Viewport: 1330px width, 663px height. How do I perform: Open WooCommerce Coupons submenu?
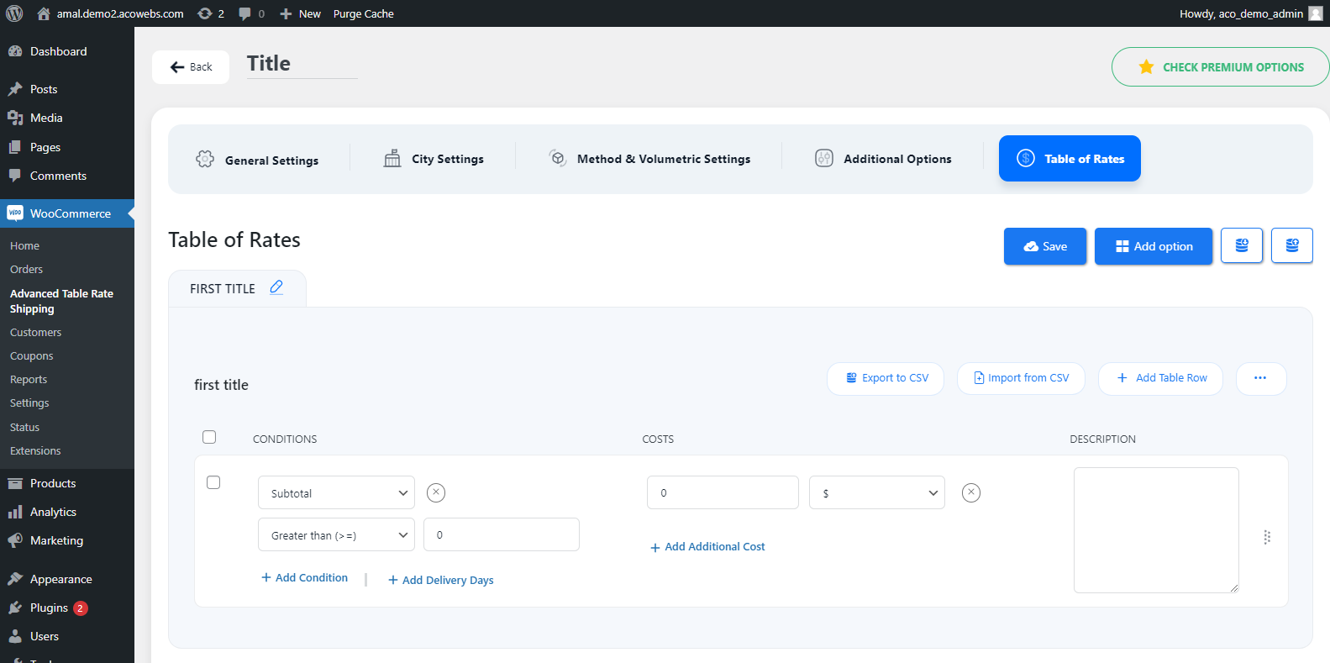[31, 355]
